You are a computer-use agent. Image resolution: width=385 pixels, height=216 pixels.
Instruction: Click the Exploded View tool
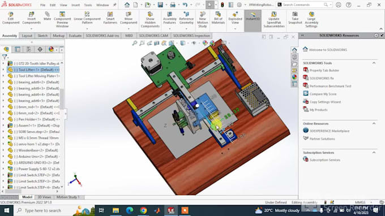235,18
